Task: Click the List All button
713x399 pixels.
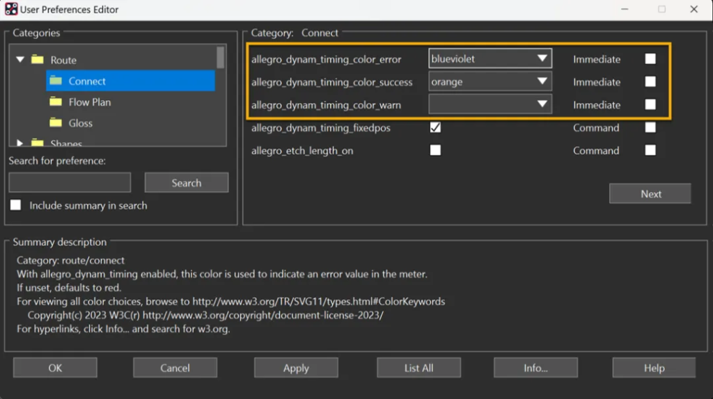Action: (x=418, y=368)
